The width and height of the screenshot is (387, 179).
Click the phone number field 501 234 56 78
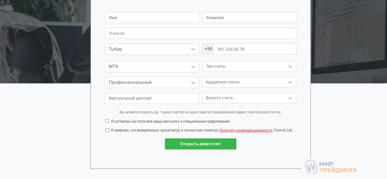(255, 49)
